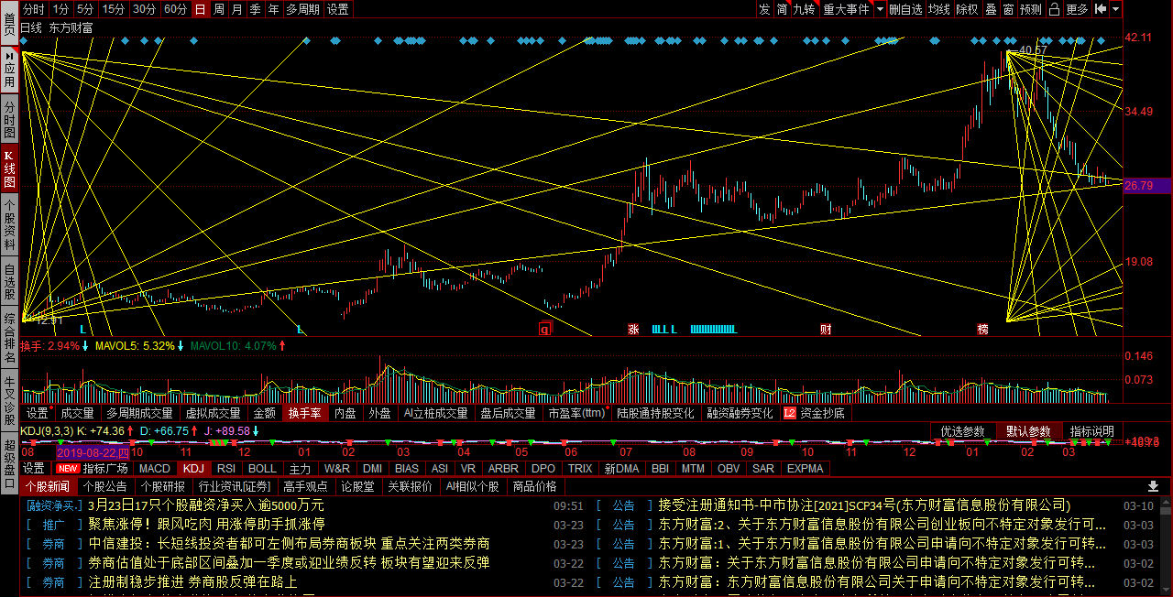Click 默认参数 button
This screenshot has height=597, width=1173.
[x=1028, y=431]
